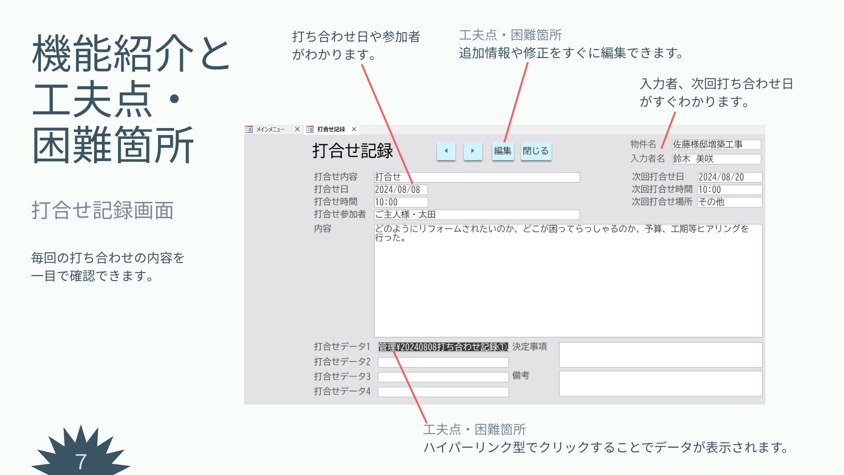Click the 打合せ参加者 field
Image resolution: width=844 pixels, height=475 pixels.
[477, 215]
